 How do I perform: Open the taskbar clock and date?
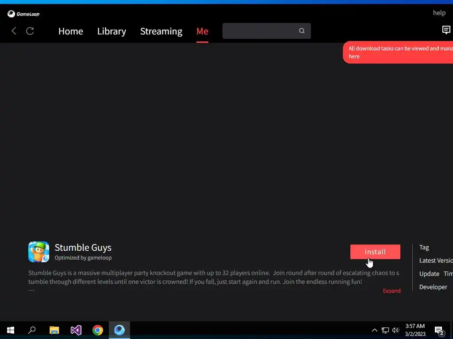pos(415,330)
